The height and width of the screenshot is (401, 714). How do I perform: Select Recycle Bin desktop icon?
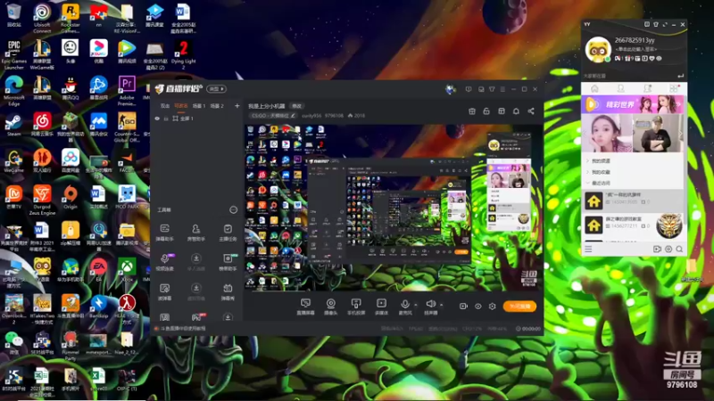point(13,15)
